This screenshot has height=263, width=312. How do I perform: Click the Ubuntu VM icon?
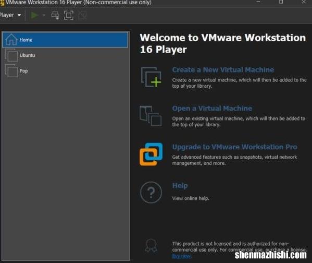tap(11, 55)
